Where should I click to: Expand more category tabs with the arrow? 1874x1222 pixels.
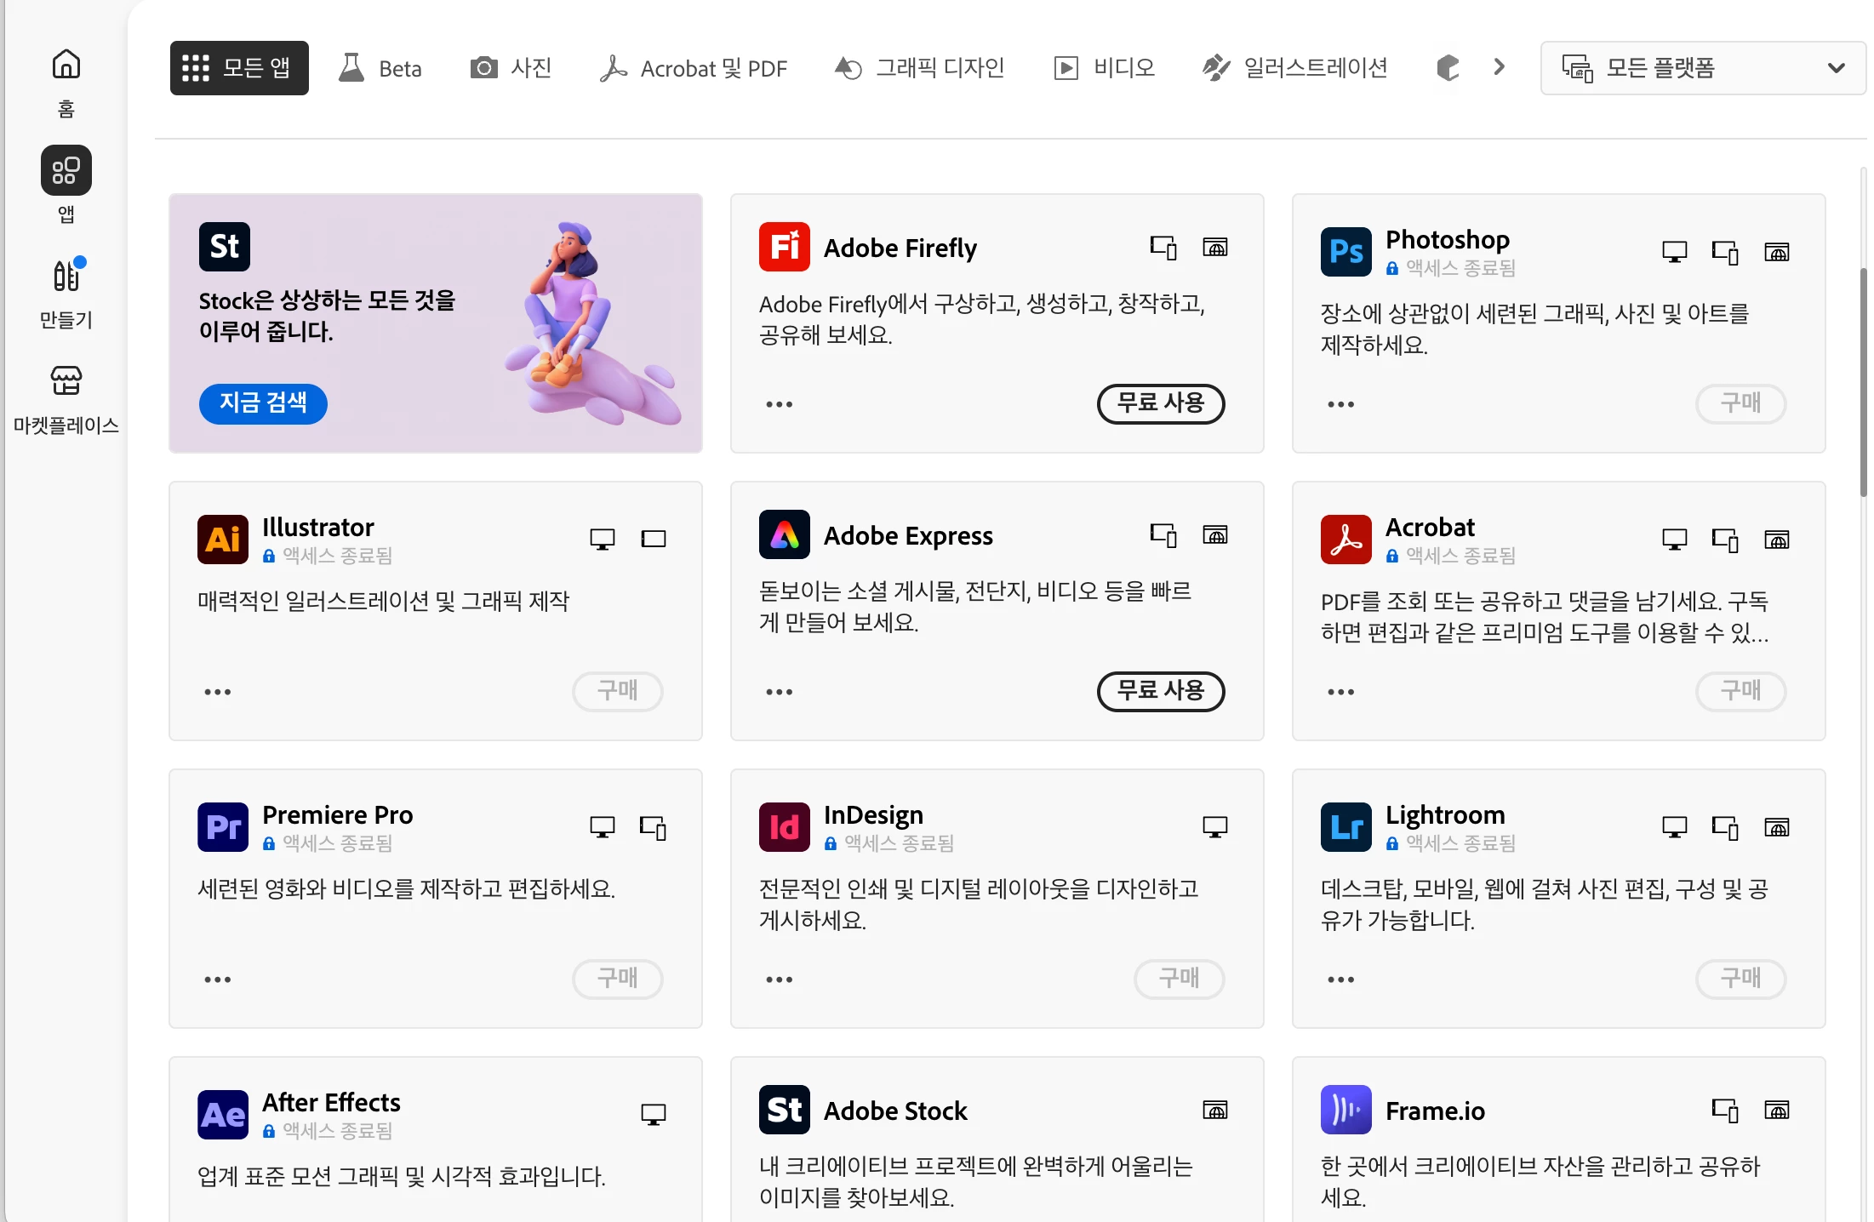tap(1499, 66)
